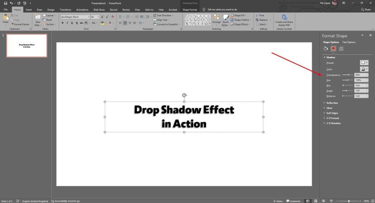The height and width of the screenshot is (203, 375).
Task: Start Slide Show from the status bar icon
Action: tap(331, 201)
